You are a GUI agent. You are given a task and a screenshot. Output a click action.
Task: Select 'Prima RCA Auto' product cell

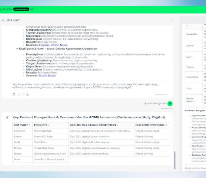point(51,148)
